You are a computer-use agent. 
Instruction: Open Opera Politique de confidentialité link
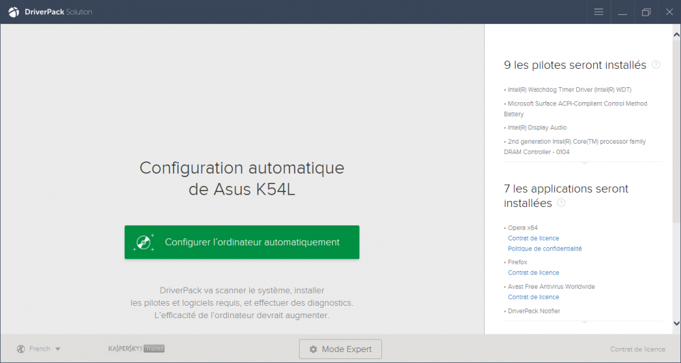coord(545,249)
